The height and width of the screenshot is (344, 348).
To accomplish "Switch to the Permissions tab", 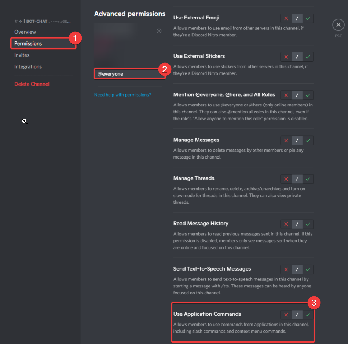I will click(x=28, y=43).
